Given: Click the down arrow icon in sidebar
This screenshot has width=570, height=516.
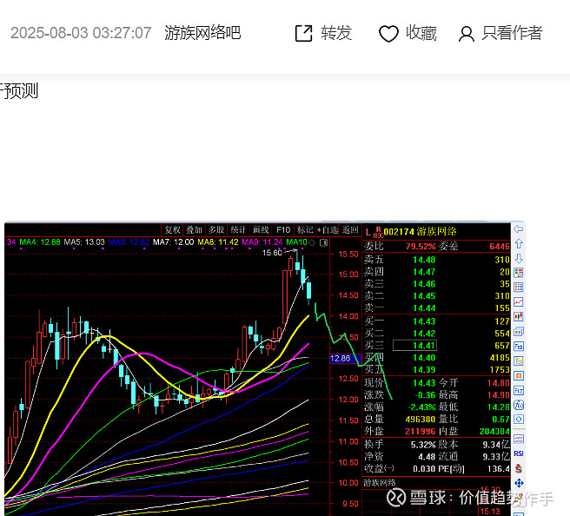Looking at the screenshot, I should pos(519,258).
